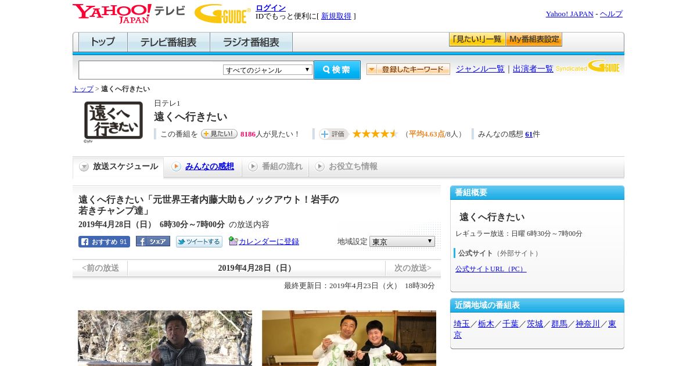Click the search keyword input field

pos(151,70)
